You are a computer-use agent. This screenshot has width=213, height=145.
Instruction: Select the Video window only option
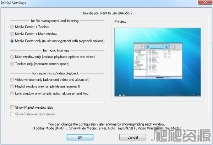click(12, 80)
